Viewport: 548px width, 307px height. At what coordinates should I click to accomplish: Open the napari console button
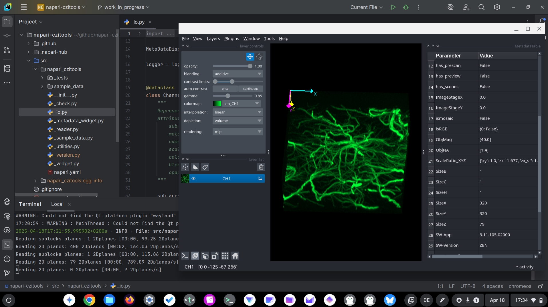pos(185,256)
